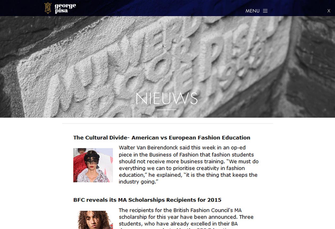Click the MENU label in header
335x229 pixels.
tap(252, 11)
